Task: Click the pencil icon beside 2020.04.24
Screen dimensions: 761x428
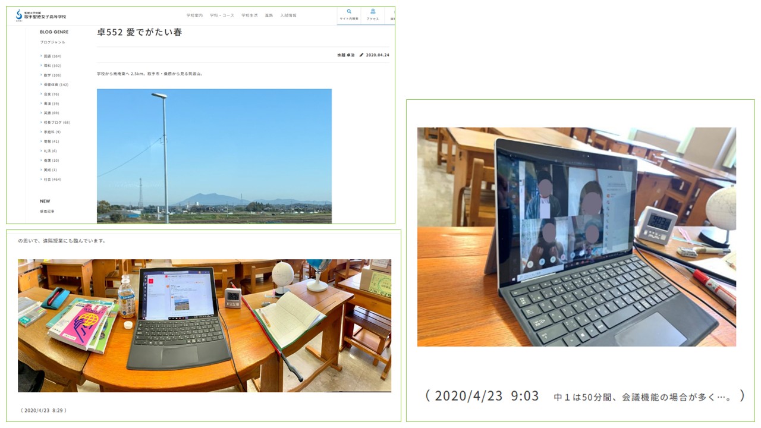Action: 361,55
